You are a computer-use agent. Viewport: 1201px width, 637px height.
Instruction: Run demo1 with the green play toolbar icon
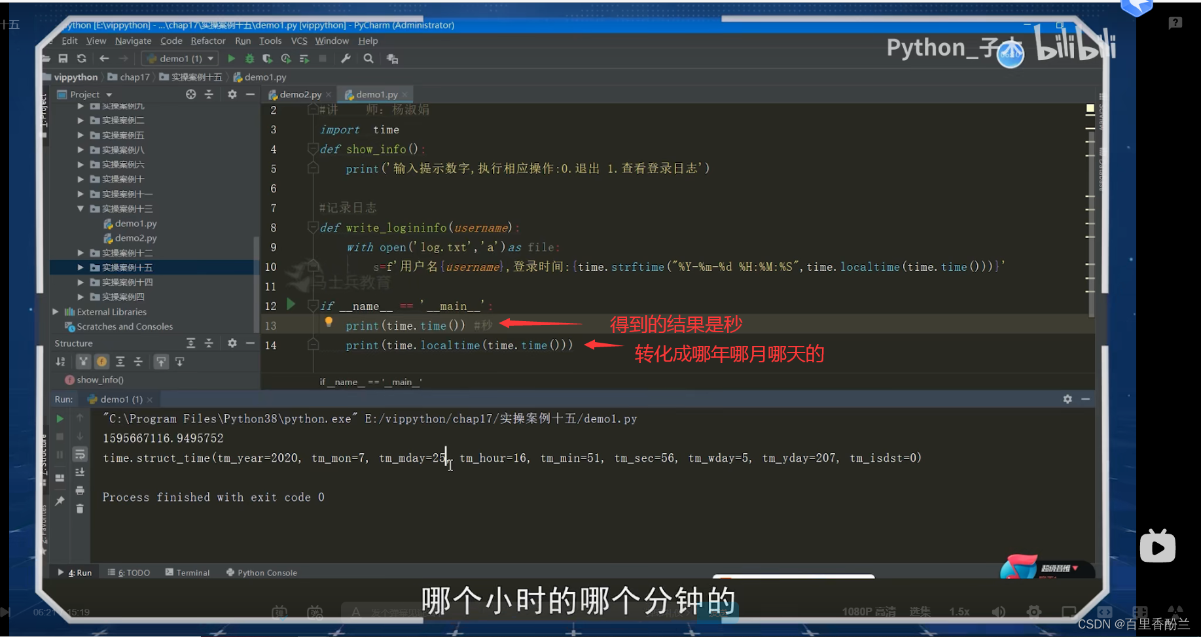(x=231, y=59)
